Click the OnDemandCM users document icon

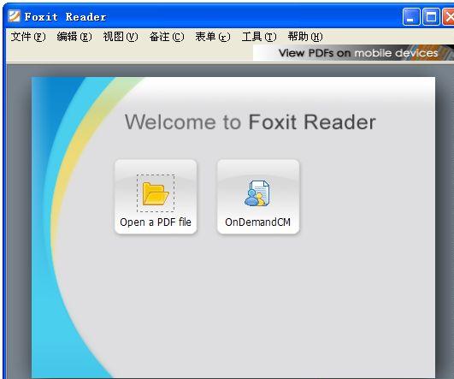[x=257, y=193]
